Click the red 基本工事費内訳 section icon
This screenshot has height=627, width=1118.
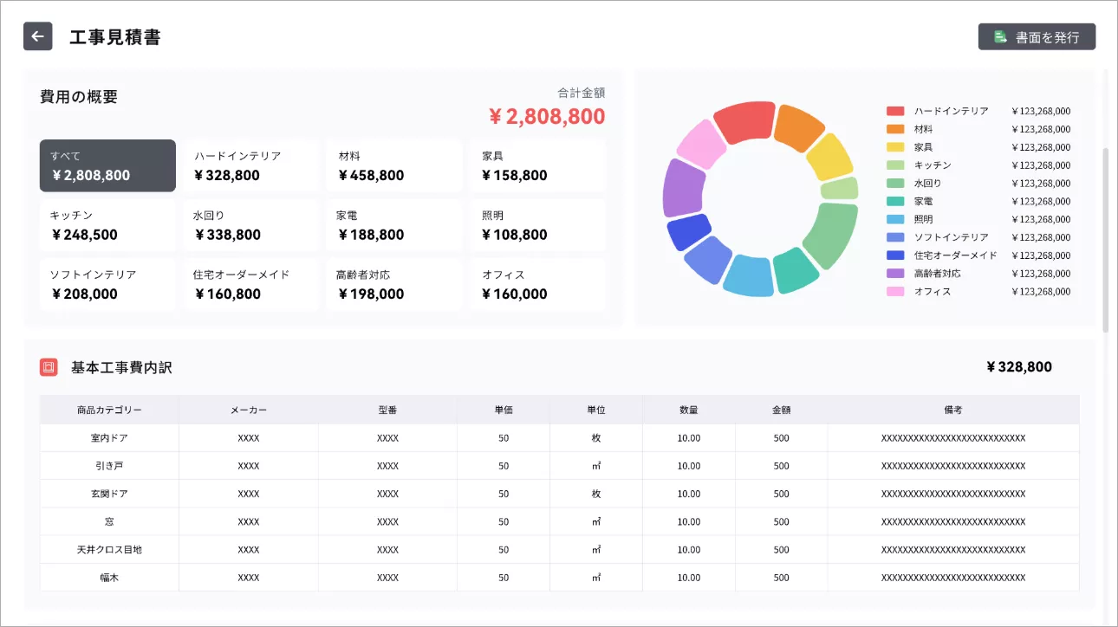(49, 367)
